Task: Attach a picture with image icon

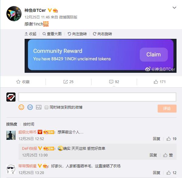Action: click(39, 107)
